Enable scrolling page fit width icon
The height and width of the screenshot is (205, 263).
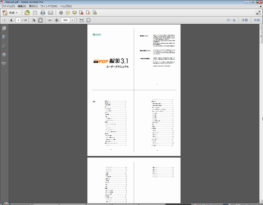point(82,20)
